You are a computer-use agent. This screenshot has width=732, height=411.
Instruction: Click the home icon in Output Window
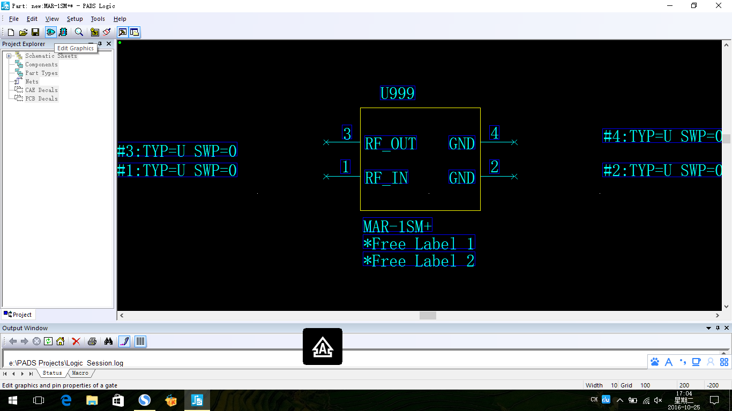click(x=60, y=341)
